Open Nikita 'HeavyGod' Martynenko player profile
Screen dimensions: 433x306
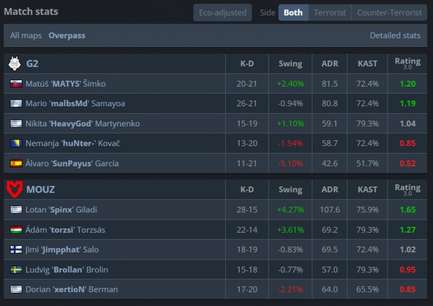tap(83, 124)
